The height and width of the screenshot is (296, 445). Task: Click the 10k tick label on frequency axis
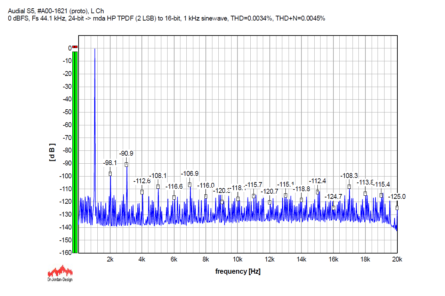coord(238,259)
